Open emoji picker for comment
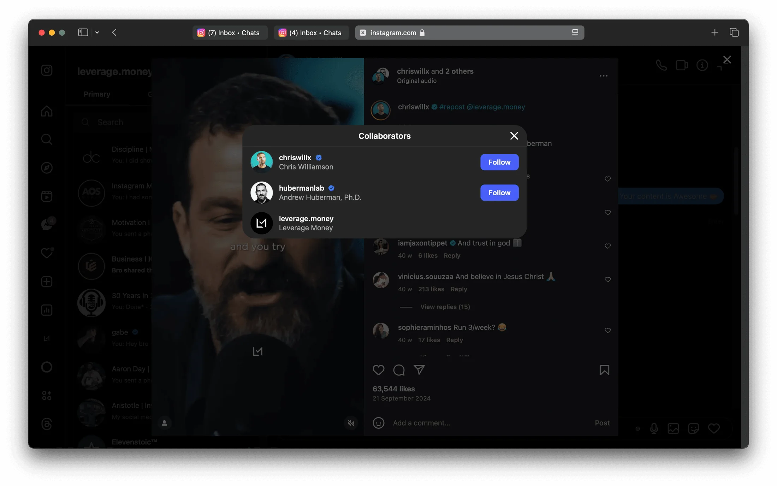The image size is (777, 486). (x=378, y=423)
